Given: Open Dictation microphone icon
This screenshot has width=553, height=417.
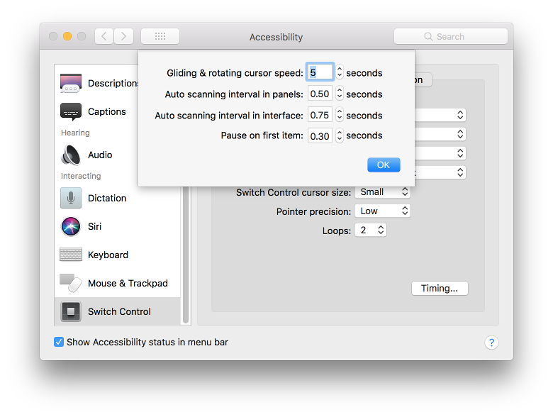Looking at the screenshot, I should 71,198.
